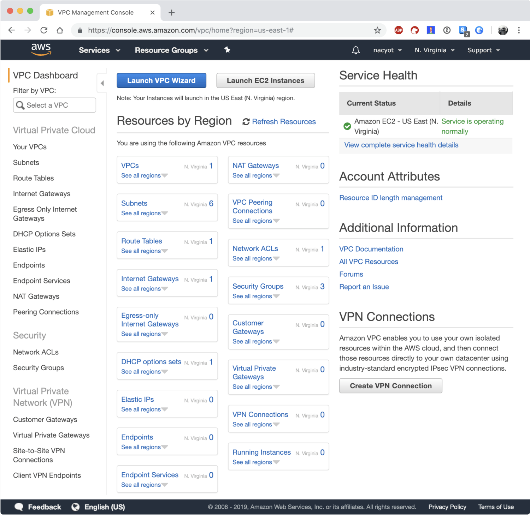
Task: Open All VPC Resources link
Action: (x=369, y=262)
